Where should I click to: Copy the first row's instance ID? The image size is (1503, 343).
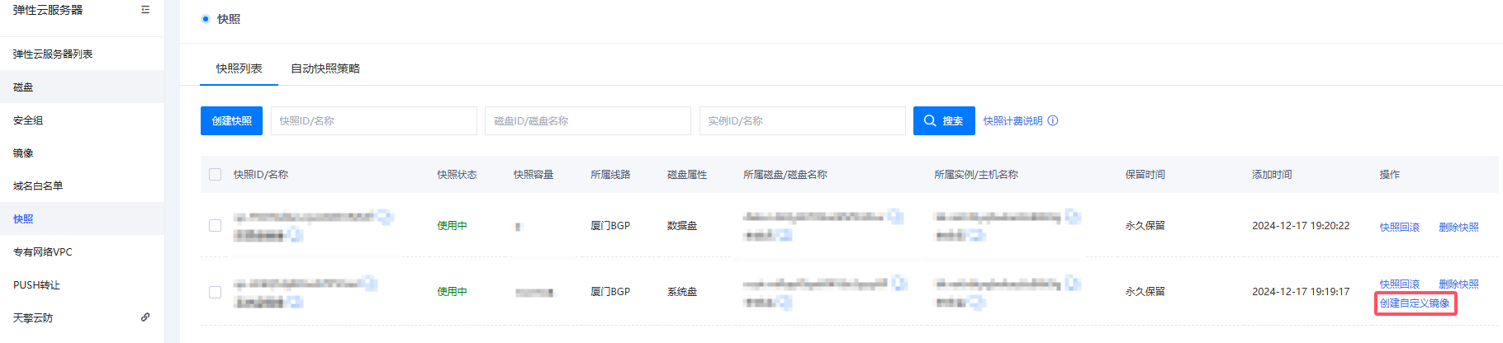1073,217
